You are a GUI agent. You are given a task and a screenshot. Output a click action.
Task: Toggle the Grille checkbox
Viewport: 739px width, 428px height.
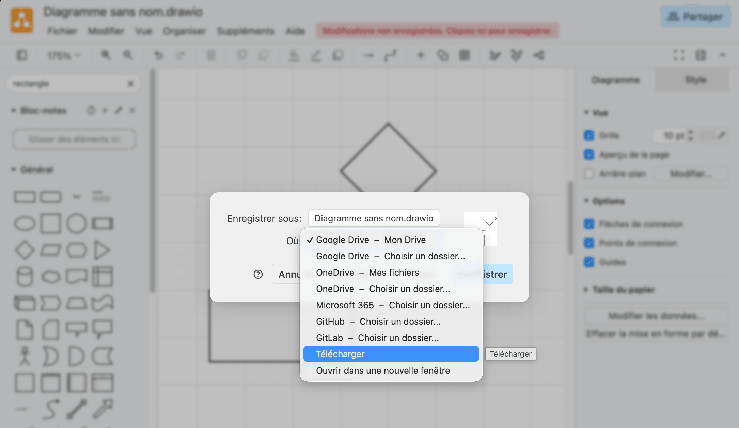click(x=589, y=135)
